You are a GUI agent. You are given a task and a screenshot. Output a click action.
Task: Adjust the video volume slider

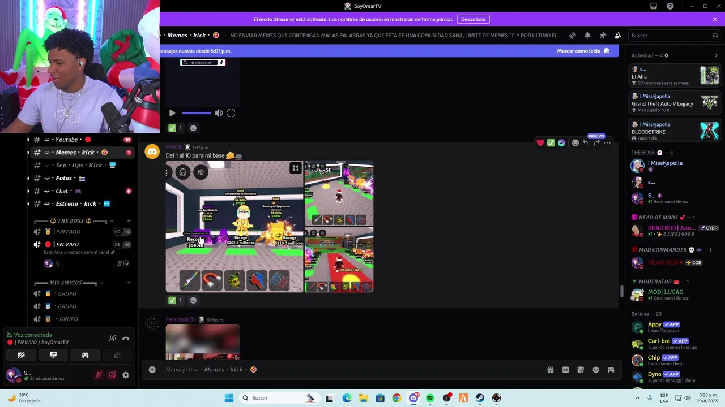pyautogui.click(x=197, y=113)
